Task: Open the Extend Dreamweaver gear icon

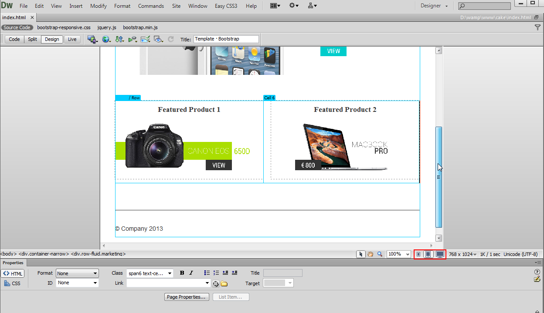Action: tap(294, 6)
